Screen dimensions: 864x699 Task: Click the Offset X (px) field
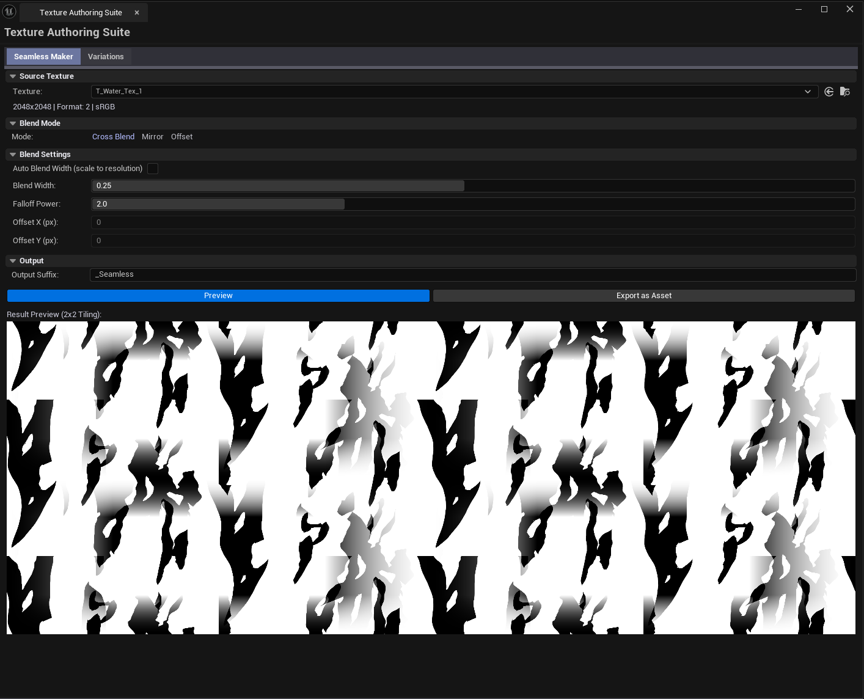(473, 222)
